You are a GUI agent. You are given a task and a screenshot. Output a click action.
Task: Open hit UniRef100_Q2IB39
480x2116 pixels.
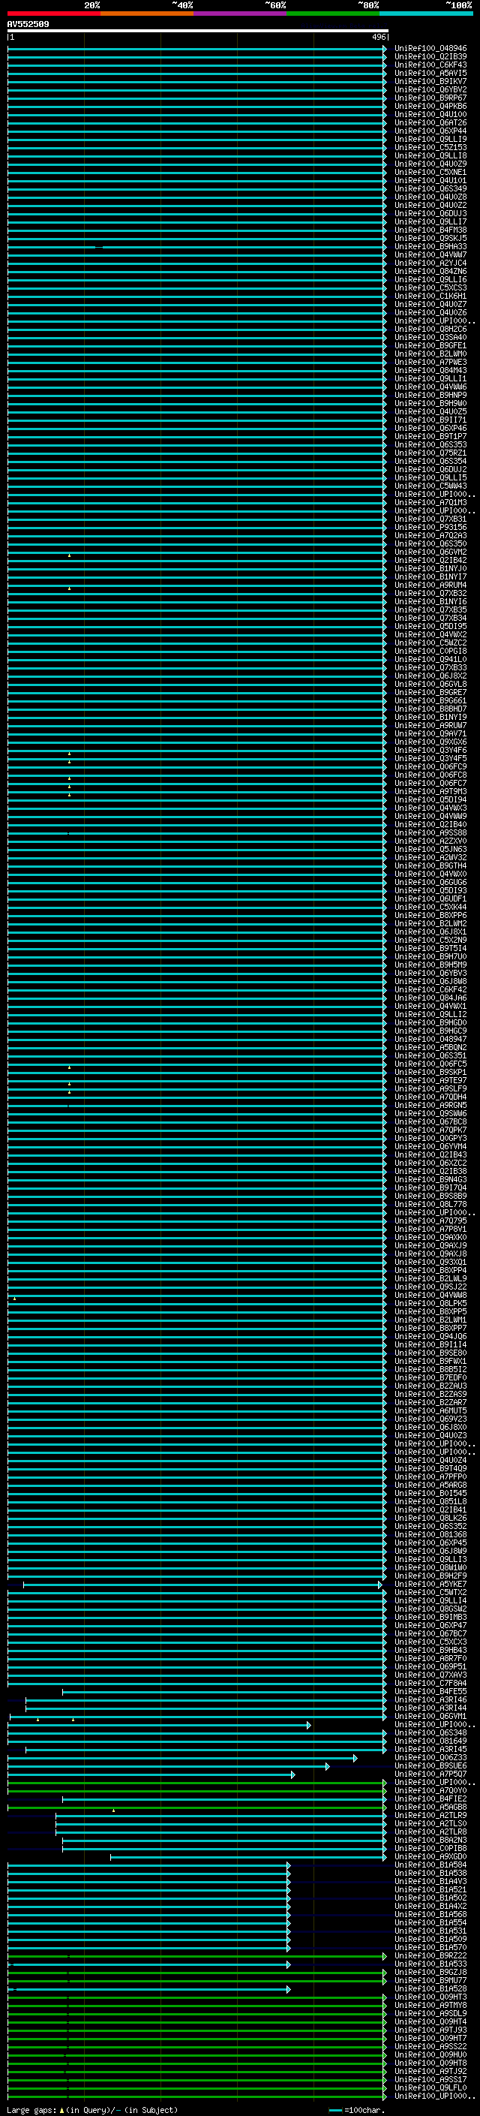coord(430,57)
